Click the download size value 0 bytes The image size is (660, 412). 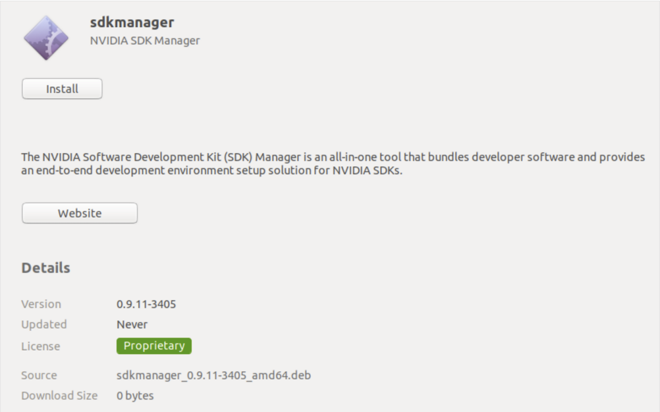coord(135,396)
